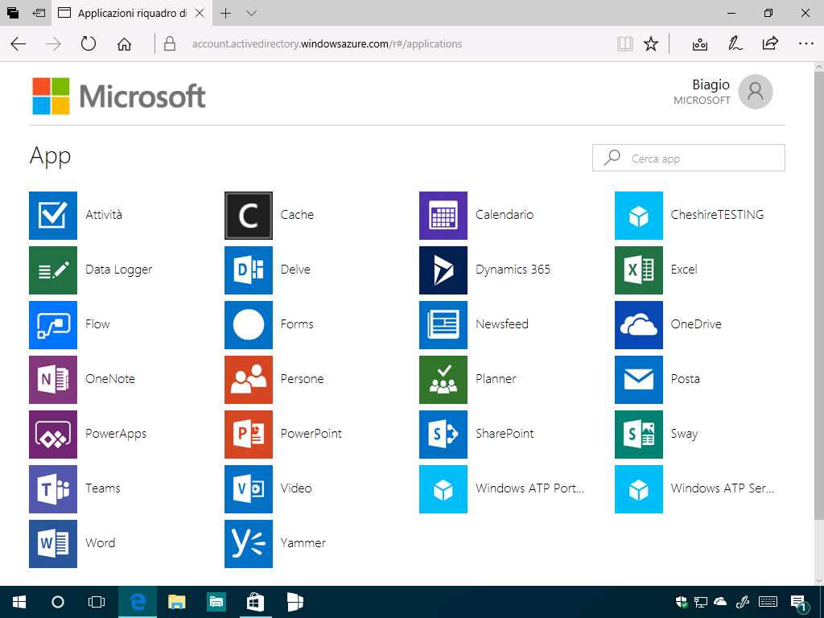Open the Teams app icon
The height and width of the screenshot is (618, 824).
tap(53, 488)
